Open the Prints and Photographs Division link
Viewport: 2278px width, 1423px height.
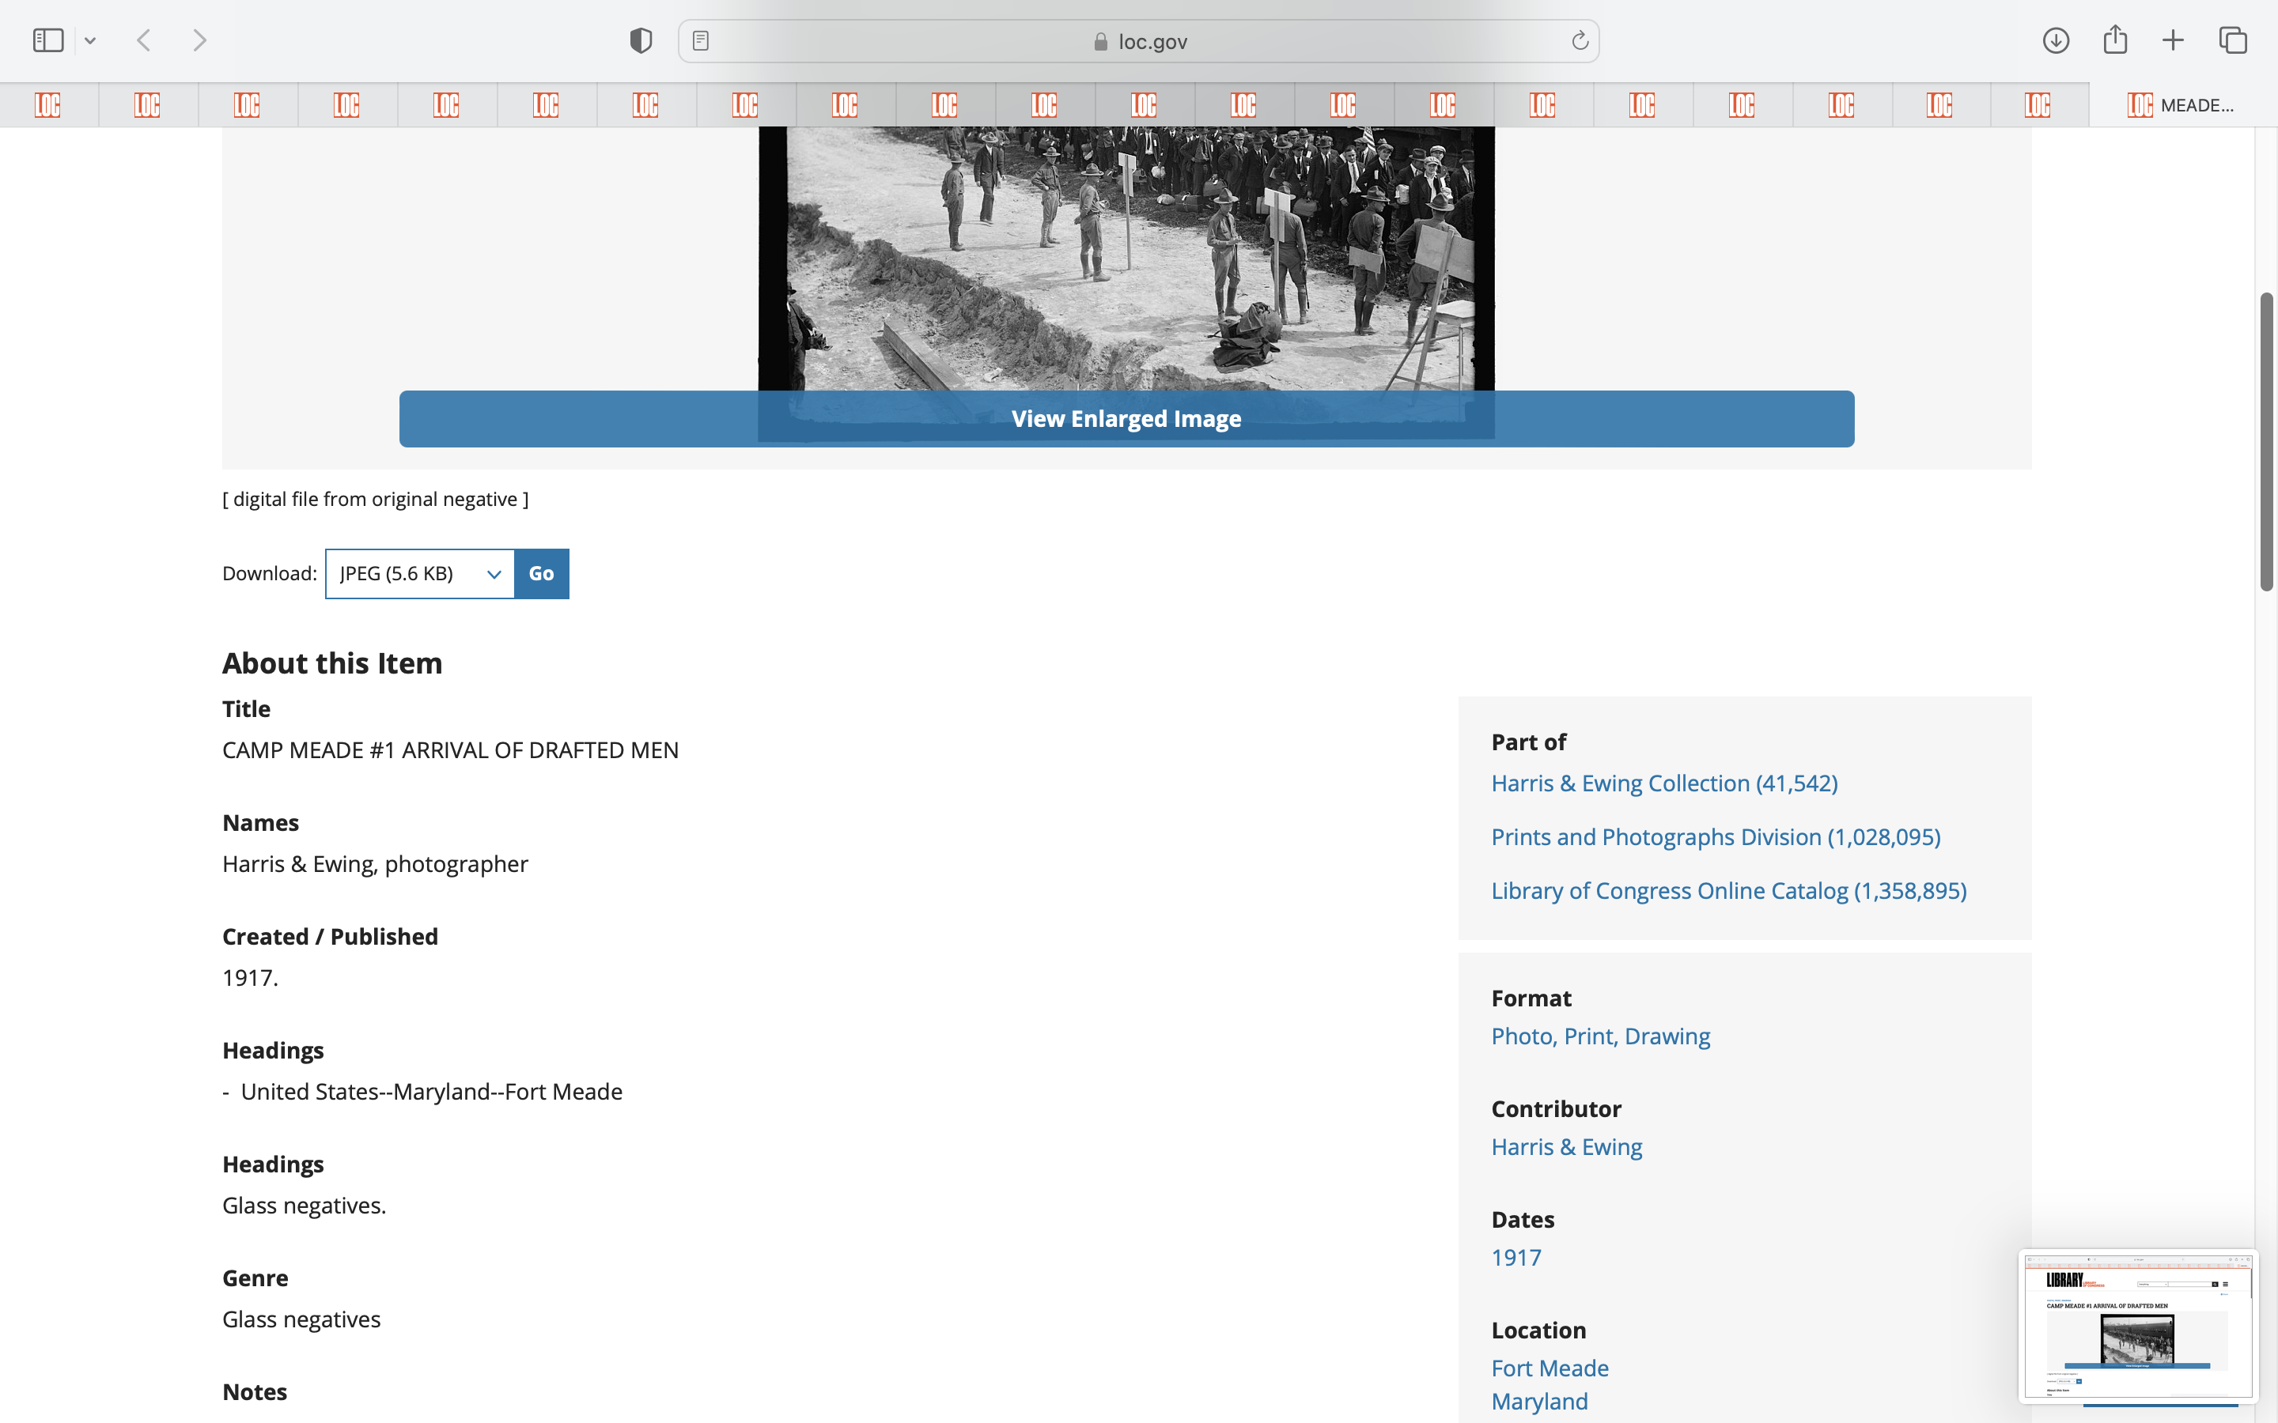tap(1715, 836)
